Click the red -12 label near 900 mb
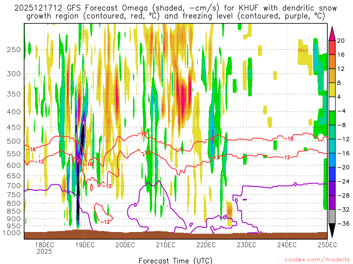Screen dimensions: 353x264 pyautogui.click(x=105, y=222)
